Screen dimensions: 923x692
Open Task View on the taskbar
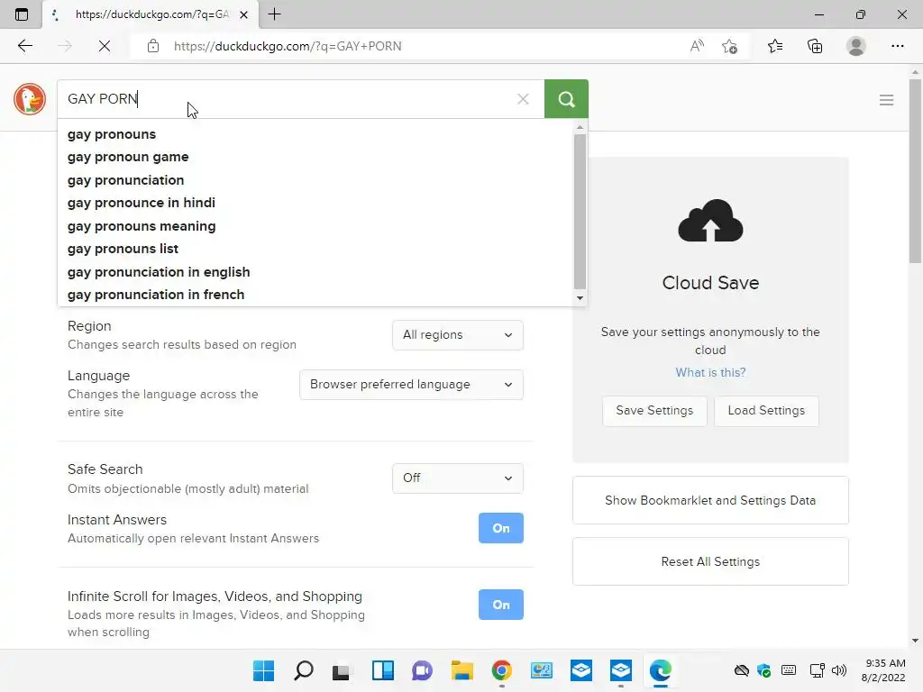[x=342, y=670]
